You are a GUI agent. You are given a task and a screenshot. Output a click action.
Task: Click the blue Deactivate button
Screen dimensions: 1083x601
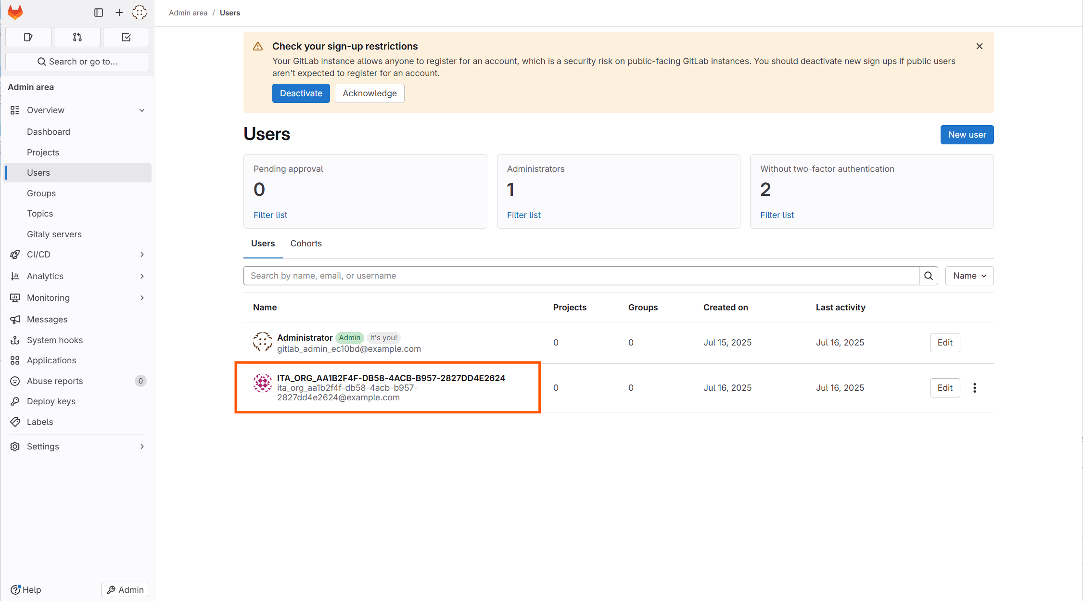(x=301, y=93)
